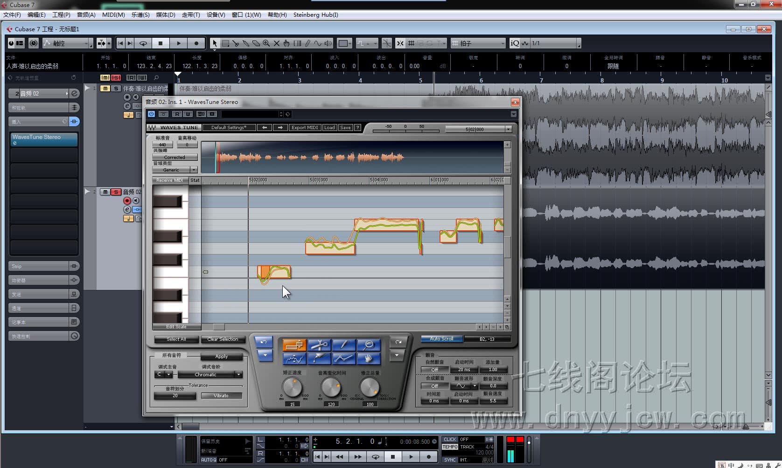Screen dimensions: 782x468
Task: Click the 修正总量 correction ratio knob
Action: 370,387
